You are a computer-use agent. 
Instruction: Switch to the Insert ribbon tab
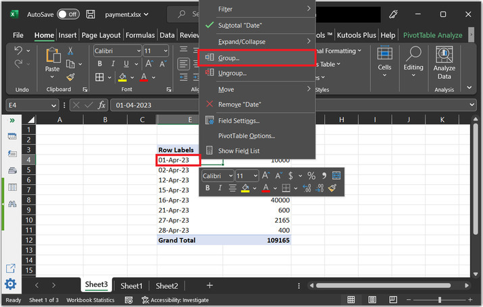[x=68, y=35]
